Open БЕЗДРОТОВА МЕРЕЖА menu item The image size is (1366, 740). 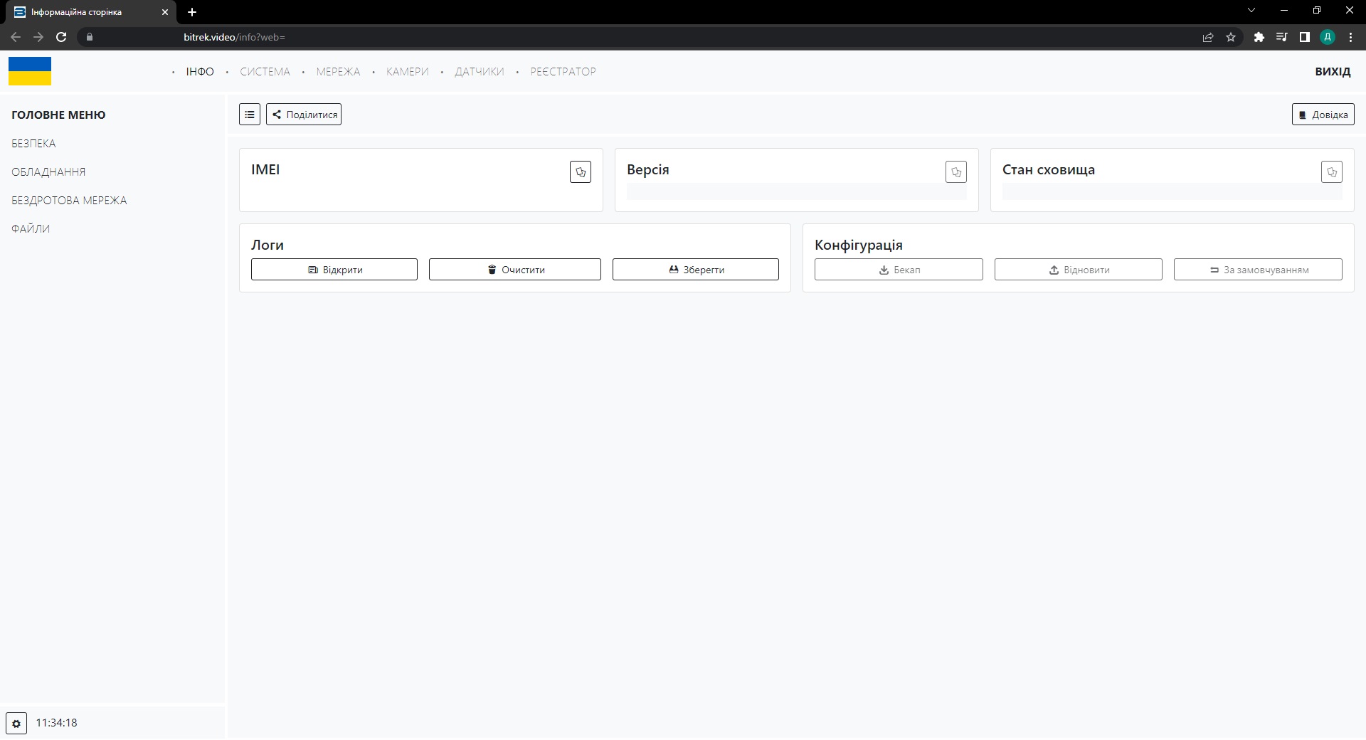(x=69, y=201)
